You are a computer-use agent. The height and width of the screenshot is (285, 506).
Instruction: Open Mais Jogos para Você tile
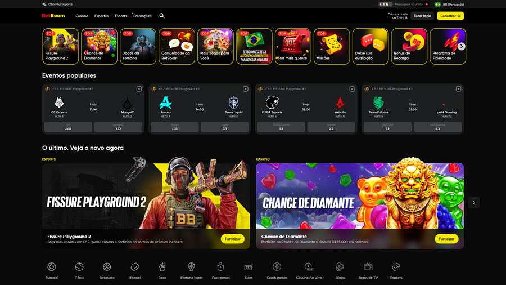pyautogui.click(x=215, y=47)
